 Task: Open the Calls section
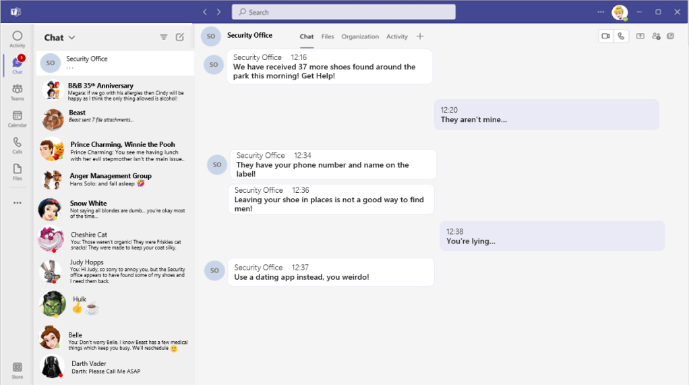17,145
